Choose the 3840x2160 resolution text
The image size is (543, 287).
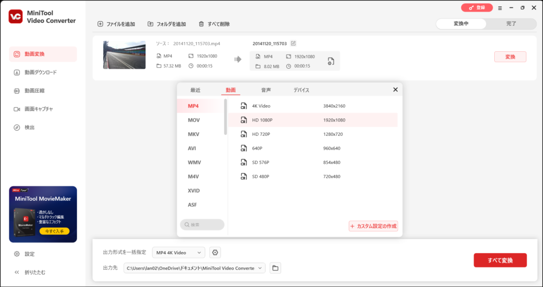pyautogui.click(x=334, y=106)
